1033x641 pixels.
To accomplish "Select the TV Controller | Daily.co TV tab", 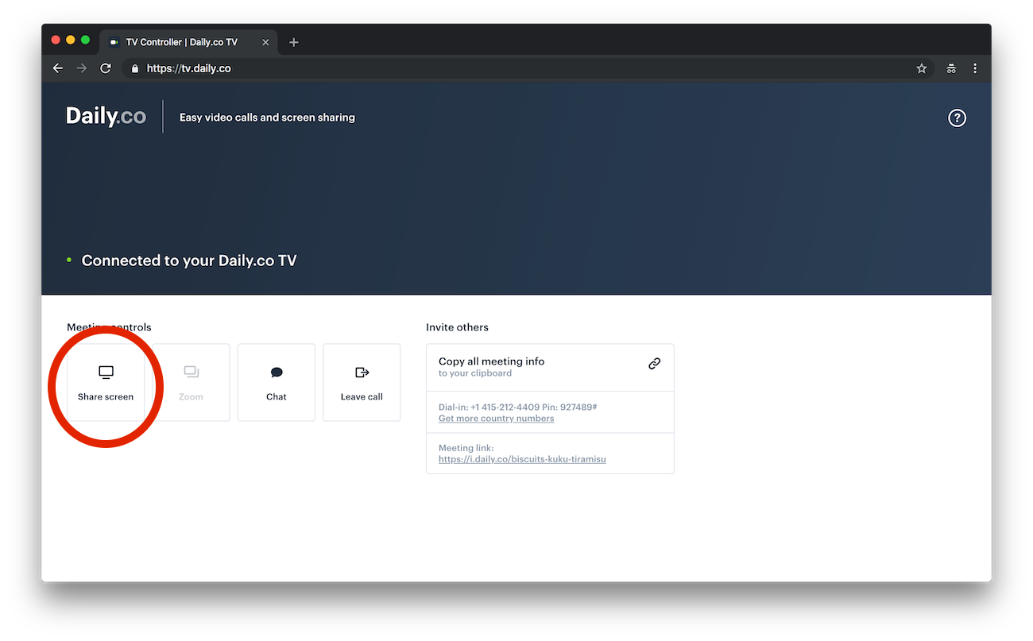I will point(189,42).
